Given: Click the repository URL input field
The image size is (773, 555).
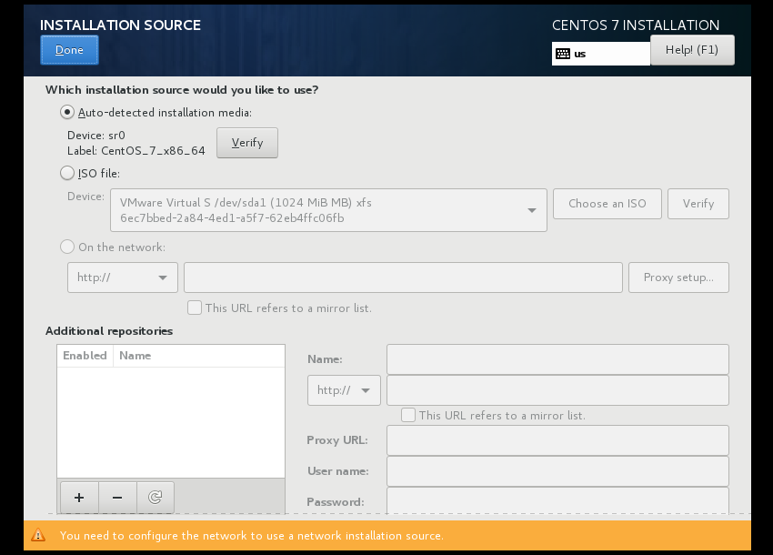Looking at the screenshot, I should [x=557, y=390].
